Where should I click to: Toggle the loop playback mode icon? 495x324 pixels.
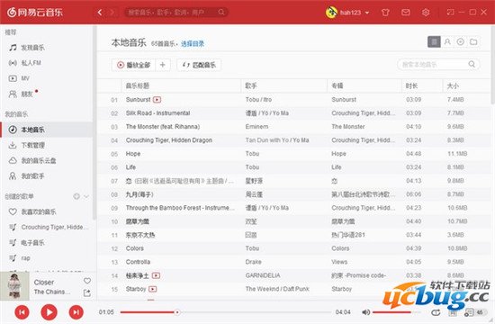[x=436, y=312]
